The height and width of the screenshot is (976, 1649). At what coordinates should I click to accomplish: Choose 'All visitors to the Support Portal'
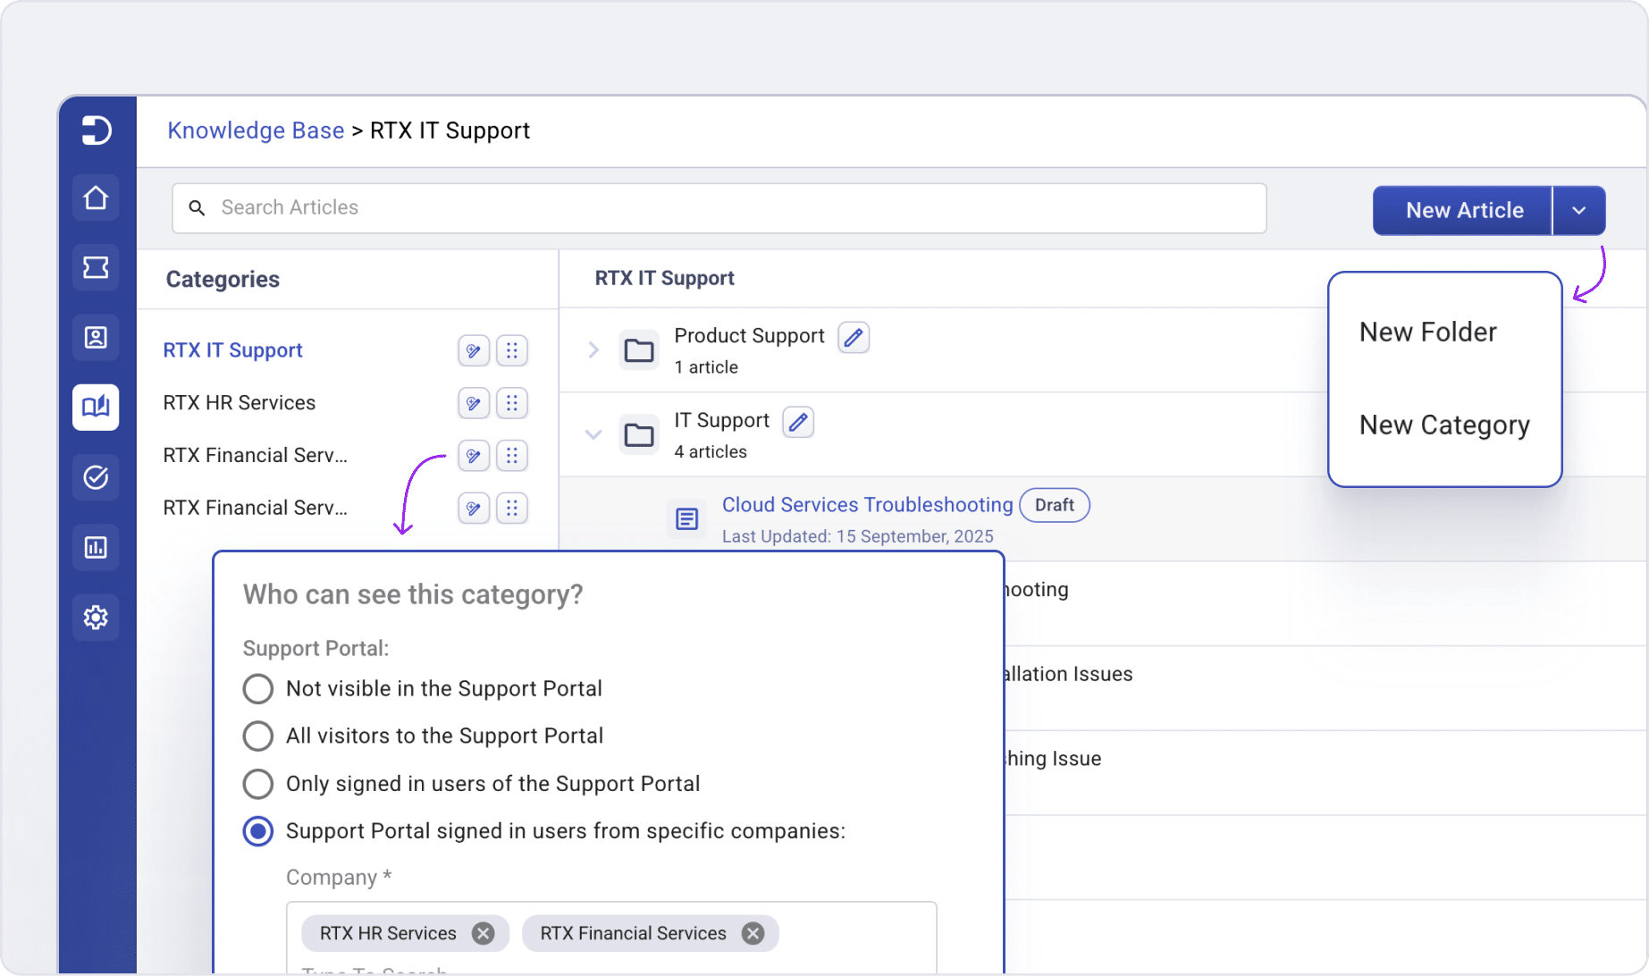257,736
